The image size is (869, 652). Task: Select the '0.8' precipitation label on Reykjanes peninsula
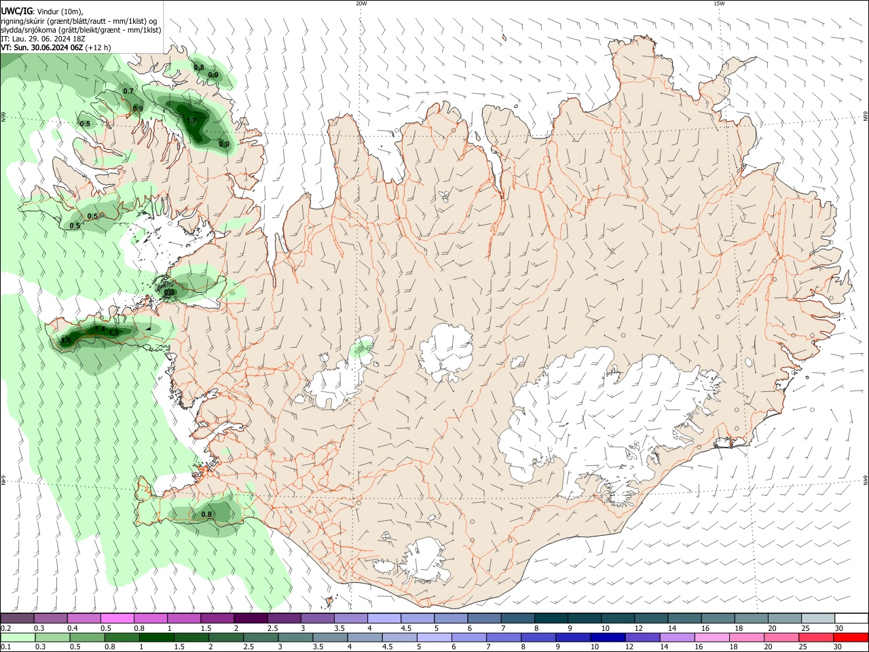coord(207,515)
